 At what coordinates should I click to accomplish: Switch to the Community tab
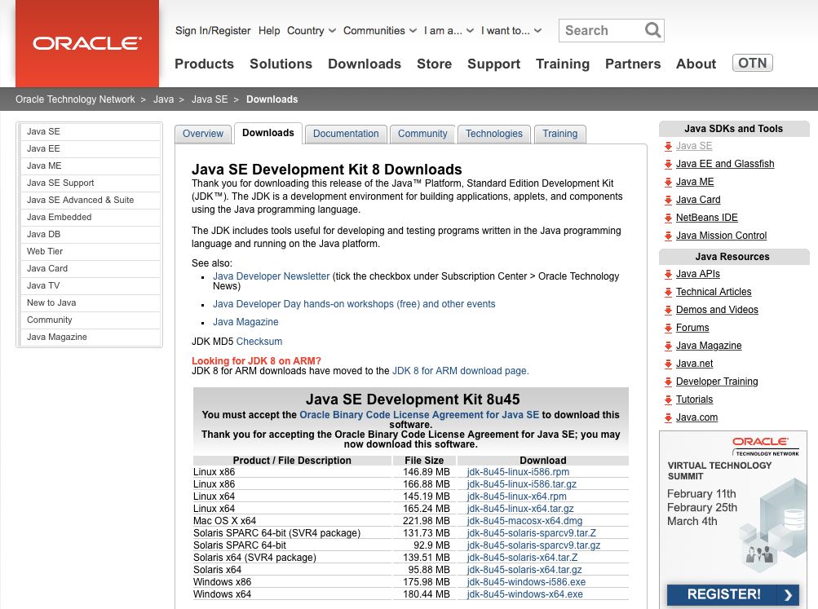[422, 134]
